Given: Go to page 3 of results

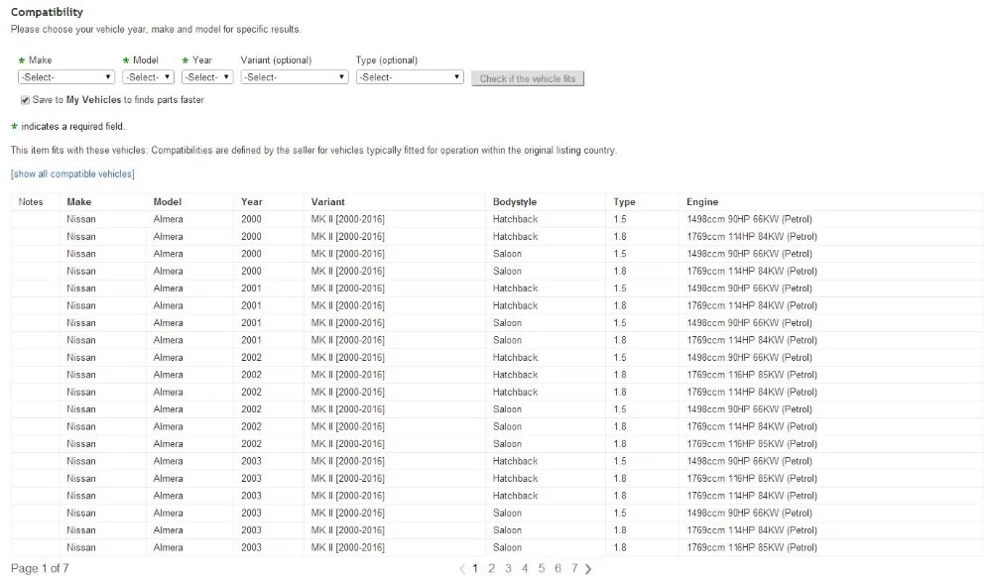Looking at the screenshot, I should coord(508,568).
